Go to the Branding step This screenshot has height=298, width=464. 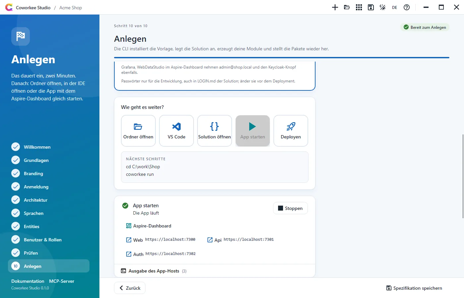49,174
